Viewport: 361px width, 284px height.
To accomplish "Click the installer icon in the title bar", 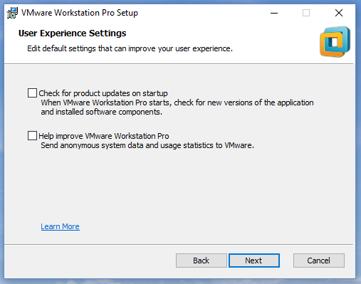I will click(x=12, y=13).
